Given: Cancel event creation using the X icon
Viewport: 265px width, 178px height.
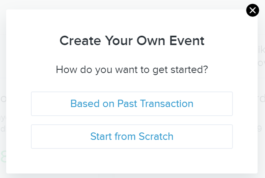Looking at the screenshot, I should coord(252,10).
